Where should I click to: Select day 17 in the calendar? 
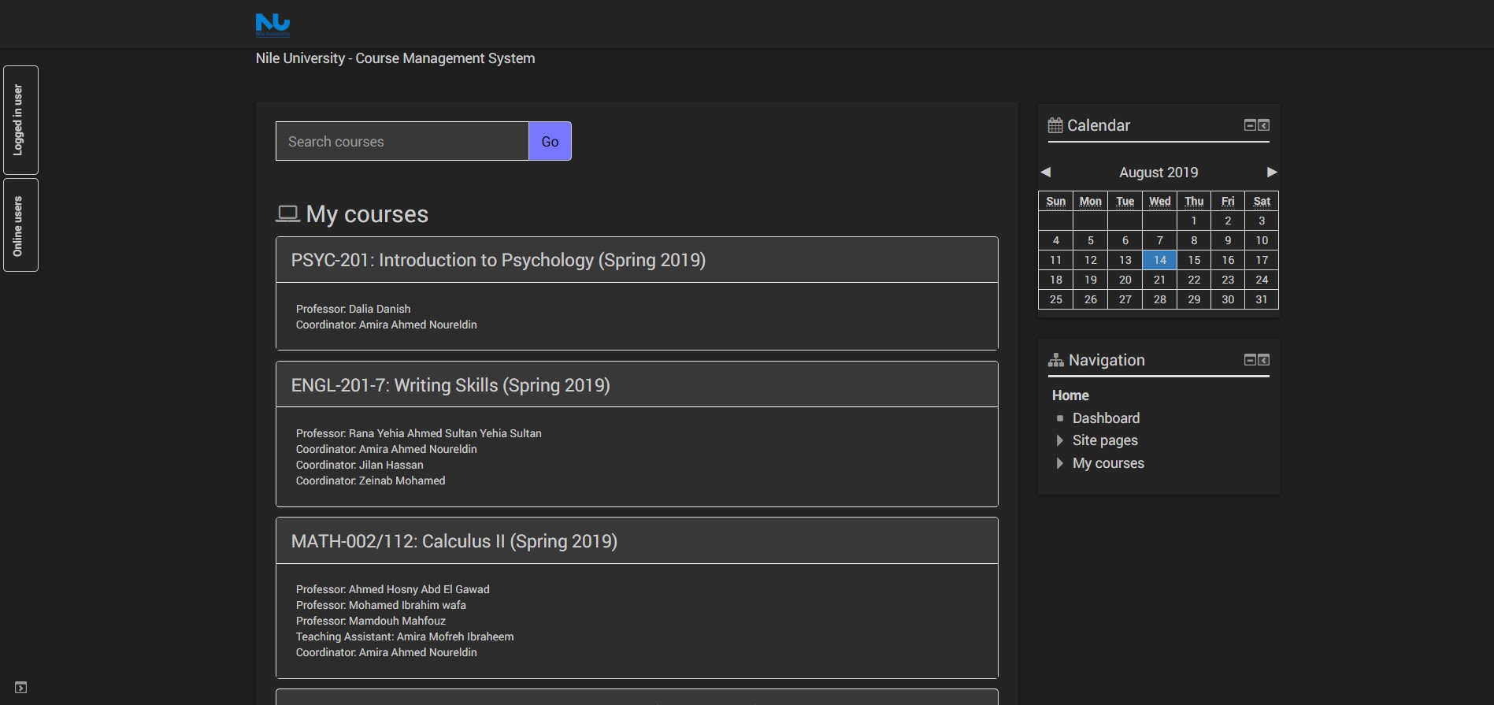click(x=1262, y=260)
